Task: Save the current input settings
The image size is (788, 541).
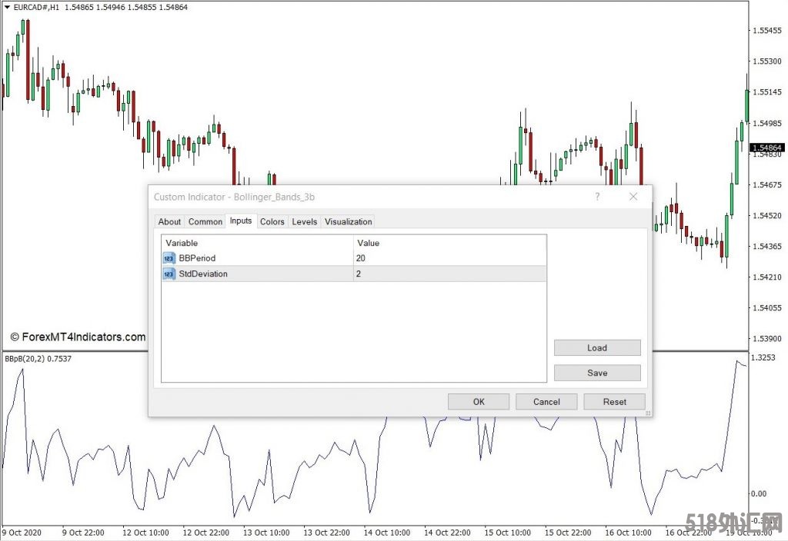Action: [597, 373]
